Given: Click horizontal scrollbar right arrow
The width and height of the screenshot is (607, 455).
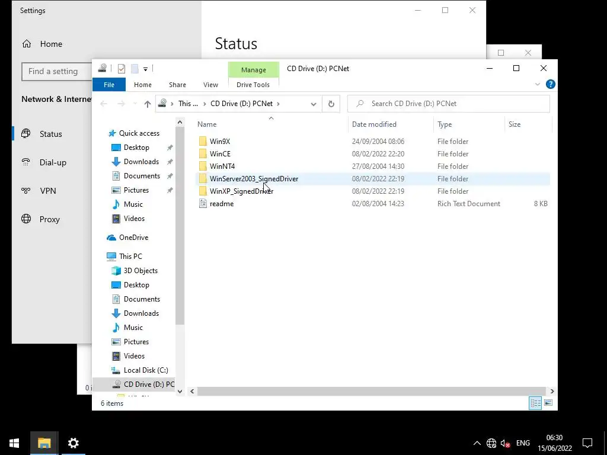Looking at the screenshot, I should click(x=552, y=391).
